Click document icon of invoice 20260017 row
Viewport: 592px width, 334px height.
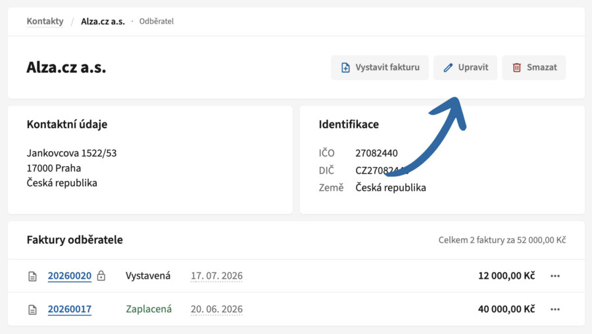(x=32, y=310)
